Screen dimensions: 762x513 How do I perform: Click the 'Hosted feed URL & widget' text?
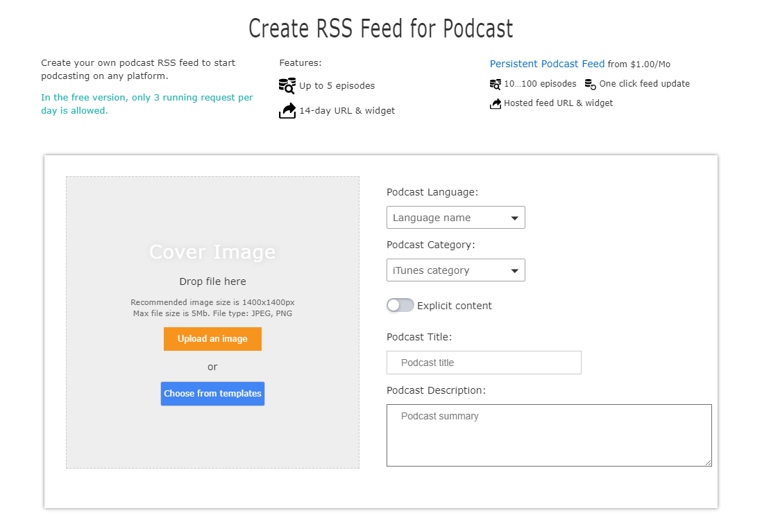559,103
